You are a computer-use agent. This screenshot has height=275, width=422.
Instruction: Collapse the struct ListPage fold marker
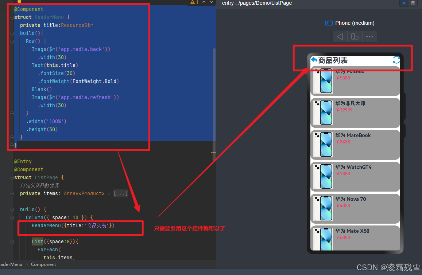point(12,178)
